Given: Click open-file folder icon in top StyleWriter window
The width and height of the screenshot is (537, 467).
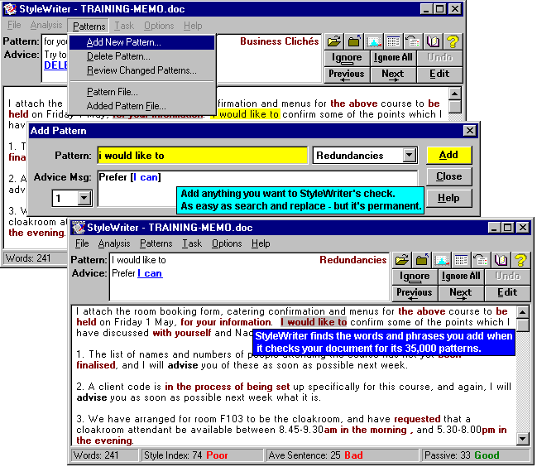Looking at the screenshot, I should tap(334, 41).
